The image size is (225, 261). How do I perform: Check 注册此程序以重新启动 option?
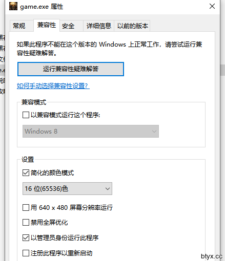coord(26,253)
